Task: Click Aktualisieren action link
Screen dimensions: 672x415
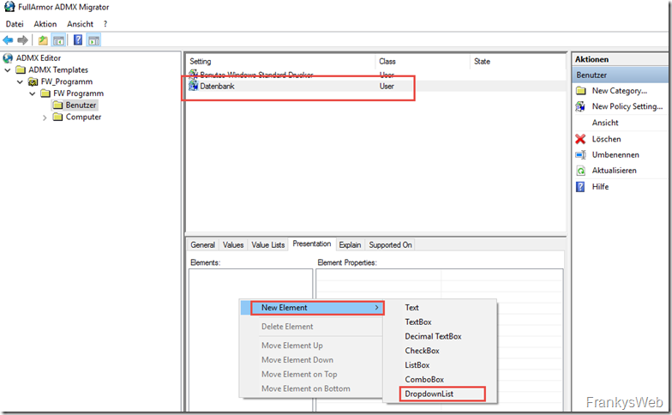Action: coord(614,171)
